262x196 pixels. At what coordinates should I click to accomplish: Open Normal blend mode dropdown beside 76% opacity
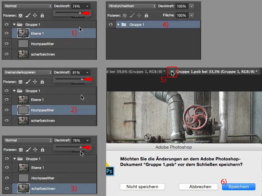28,140
